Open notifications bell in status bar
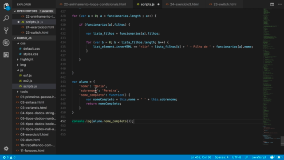Viewport: 284px width, 160px height. click(279, 157)
